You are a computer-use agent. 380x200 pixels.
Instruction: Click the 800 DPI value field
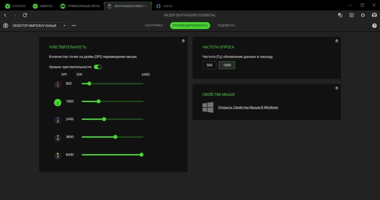pyautogui.click(x=69, y=84)
